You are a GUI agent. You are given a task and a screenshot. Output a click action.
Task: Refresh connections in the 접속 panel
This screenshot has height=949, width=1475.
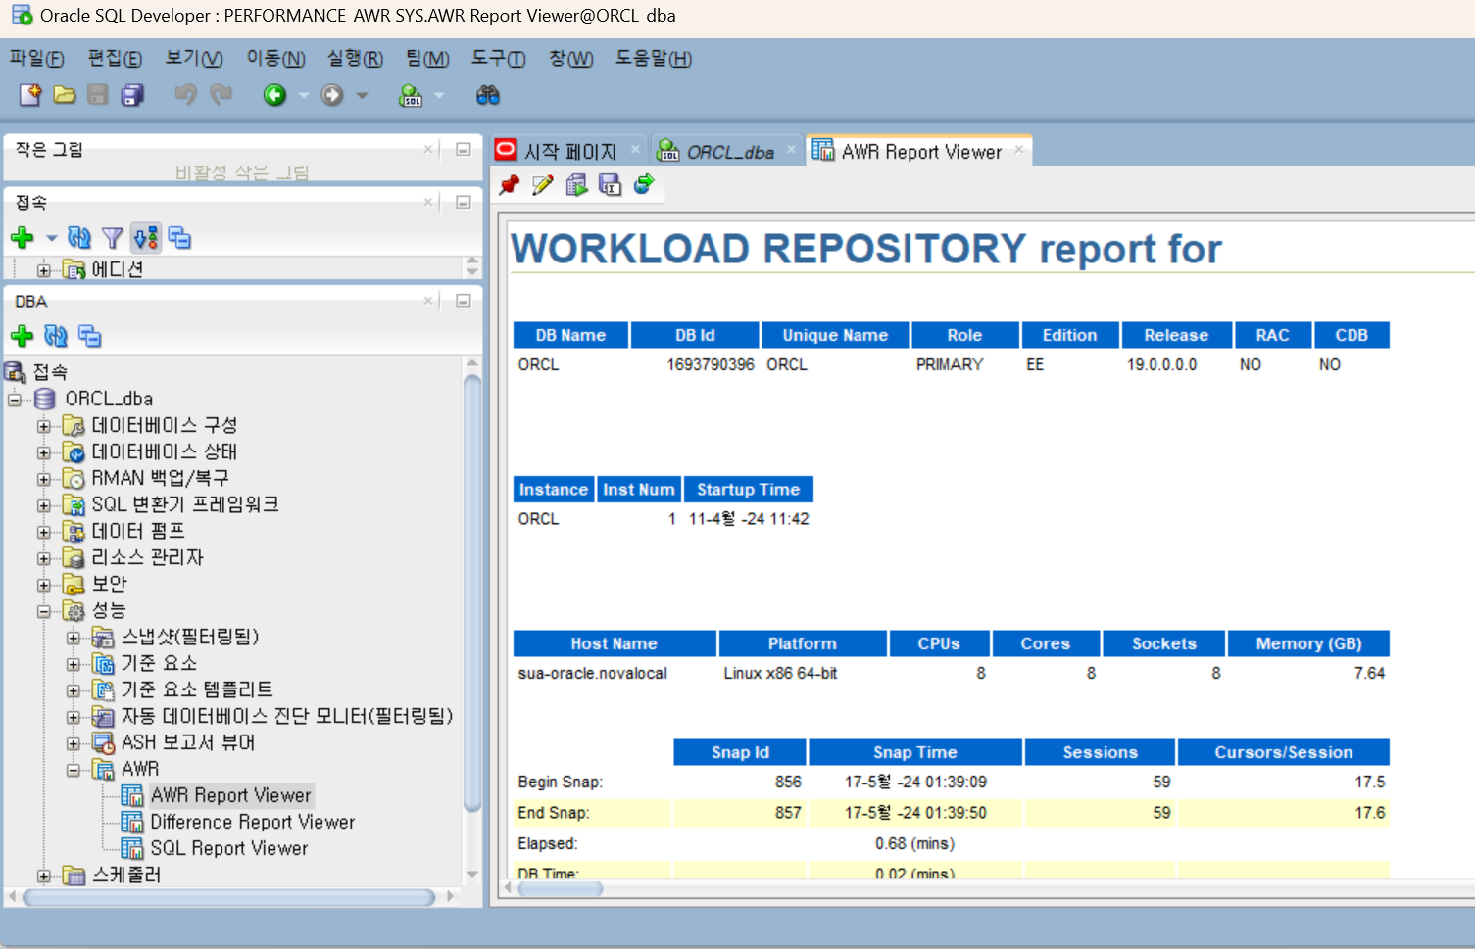(79, 237)
